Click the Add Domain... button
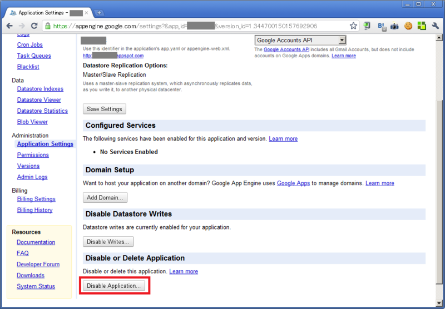Screen dimensions: 445x309 (105, 198)
